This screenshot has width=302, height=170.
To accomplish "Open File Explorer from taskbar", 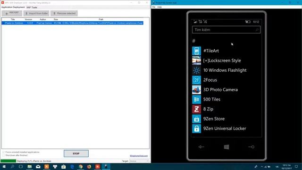I will coord(29,167).
